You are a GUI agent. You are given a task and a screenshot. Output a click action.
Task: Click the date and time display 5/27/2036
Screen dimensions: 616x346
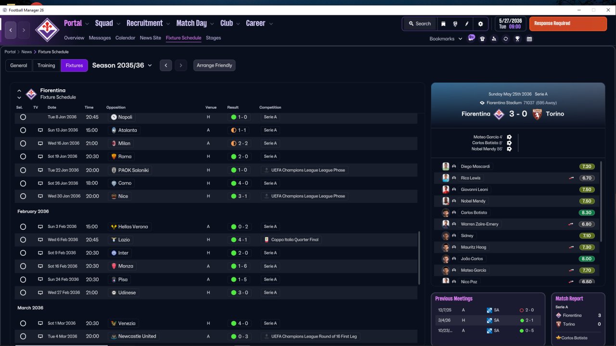[510, 24]
